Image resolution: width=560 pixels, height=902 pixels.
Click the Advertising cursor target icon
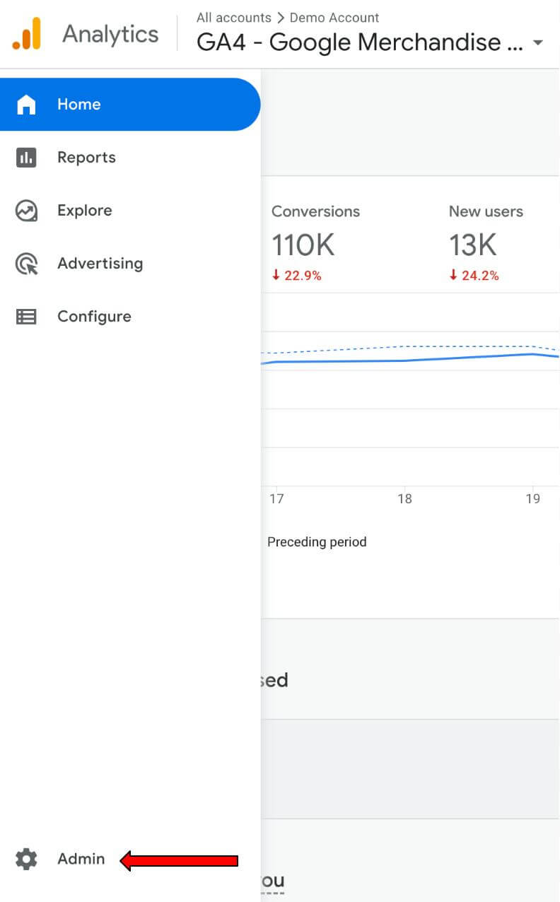coord(26,264)
